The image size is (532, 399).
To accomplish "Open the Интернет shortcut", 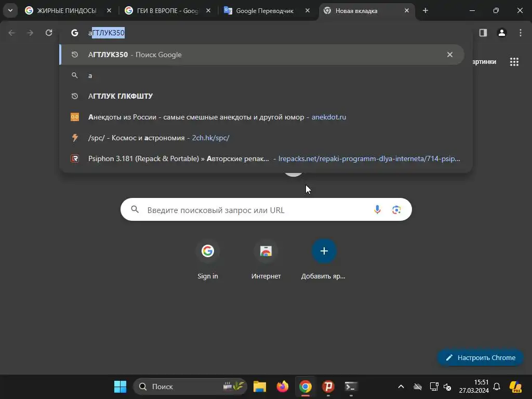I will click(x=266, y=260).
